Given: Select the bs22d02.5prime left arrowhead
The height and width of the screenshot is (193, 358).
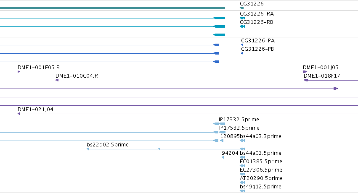Looking at the screenshot, I should tap(88, 149).
